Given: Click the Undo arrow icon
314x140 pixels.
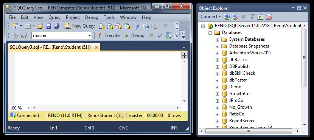Looking at the screenshot, I should [x=165, y=26].
